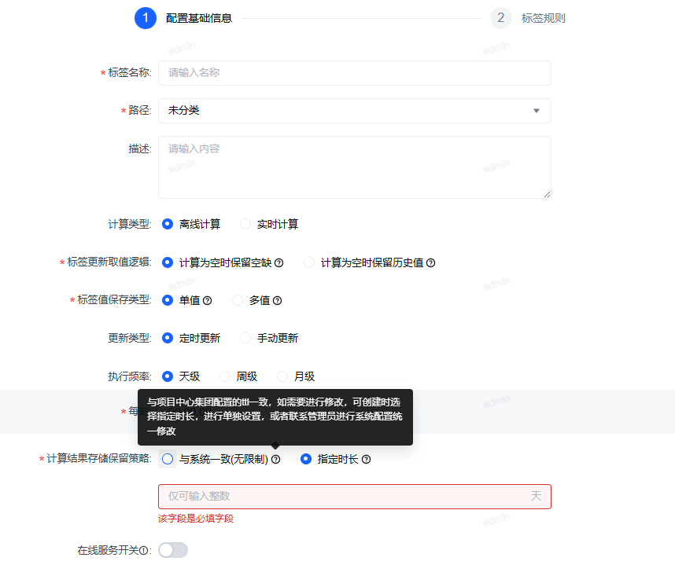Open help icon beside 计算为空时保留历史值
675x565 pixels.
(430, 262)
